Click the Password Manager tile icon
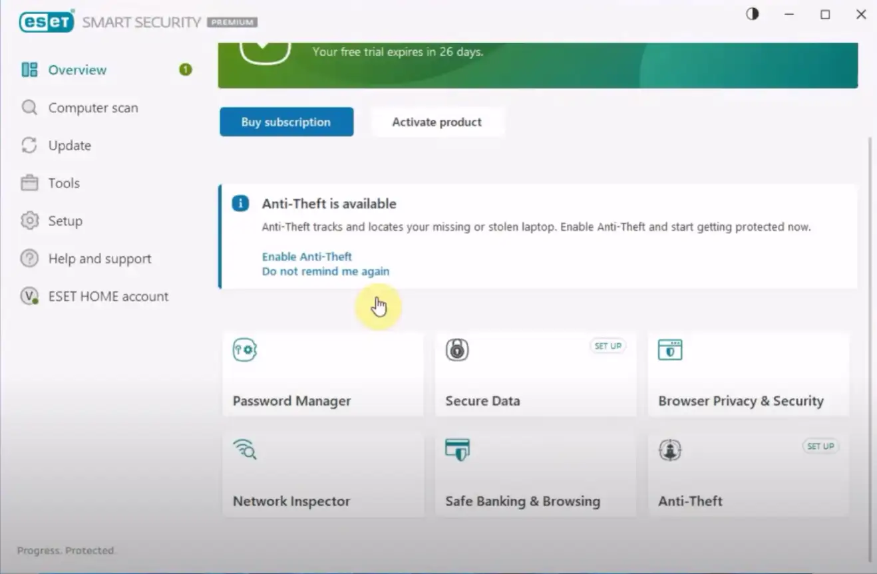Image resolution: width=877 pixels, height=574 pixels. 244,350
